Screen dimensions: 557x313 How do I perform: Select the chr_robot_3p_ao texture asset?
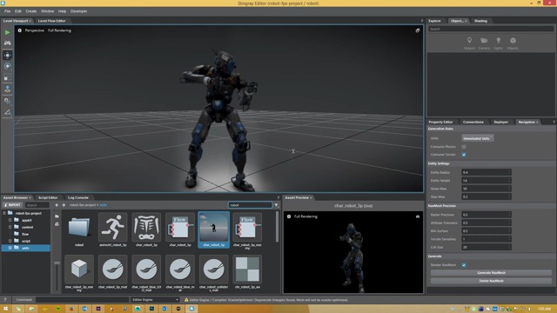click(247, 272)
